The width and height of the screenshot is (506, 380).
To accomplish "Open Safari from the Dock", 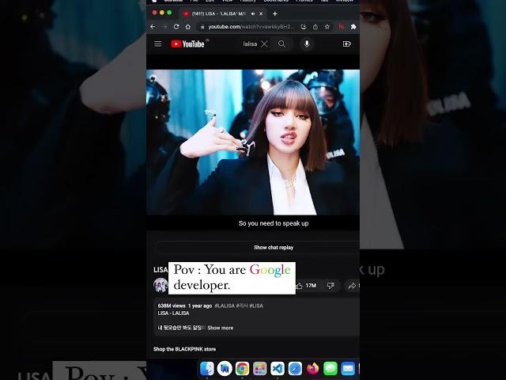I will [x=295, y=368].
